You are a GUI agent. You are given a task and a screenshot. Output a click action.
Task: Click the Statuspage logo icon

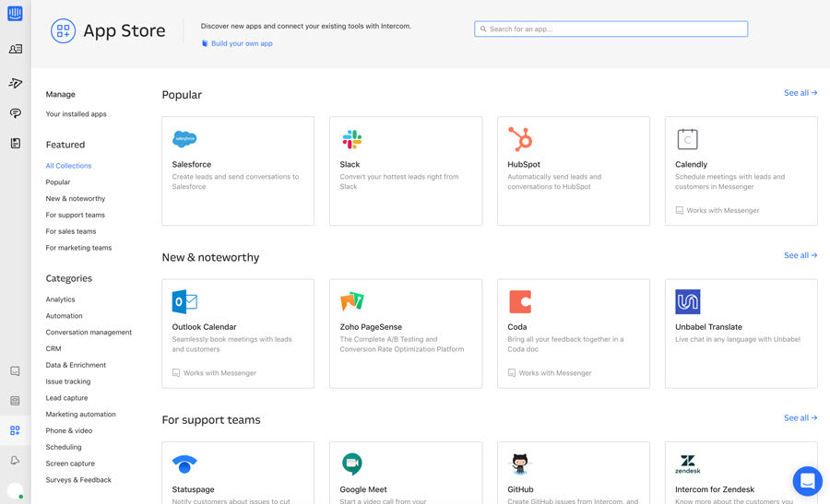pyautogui.click(x=184, y=463)
